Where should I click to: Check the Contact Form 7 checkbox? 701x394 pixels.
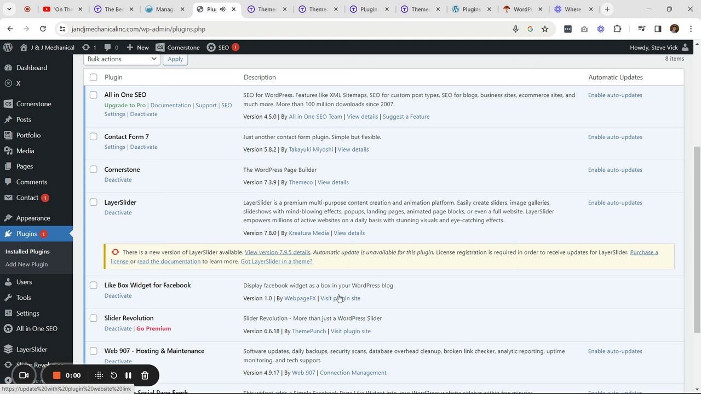pos(94,137)
